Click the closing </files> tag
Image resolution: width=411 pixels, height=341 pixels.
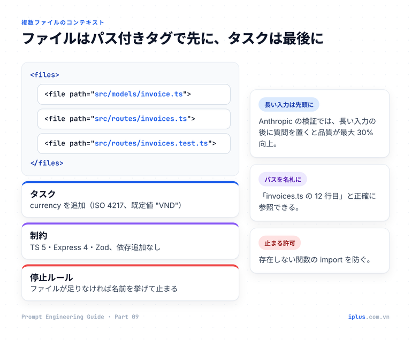tap(47, 163)
